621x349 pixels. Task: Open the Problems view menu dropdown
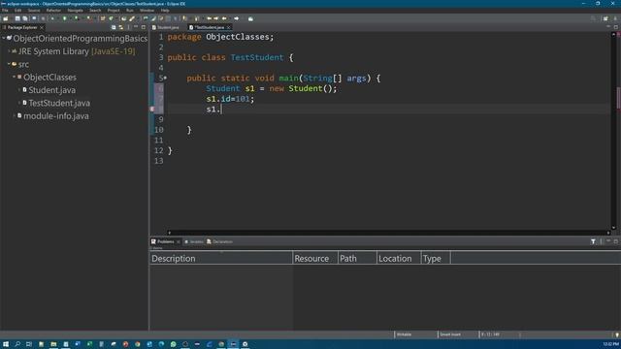(x=602, y=241)
